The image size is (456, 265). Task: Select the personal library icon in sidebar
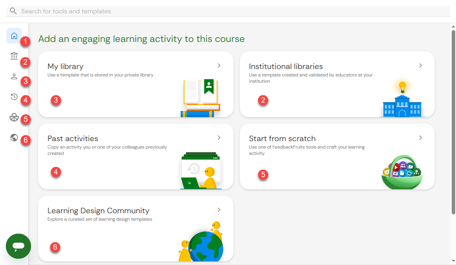pos(14,76)
